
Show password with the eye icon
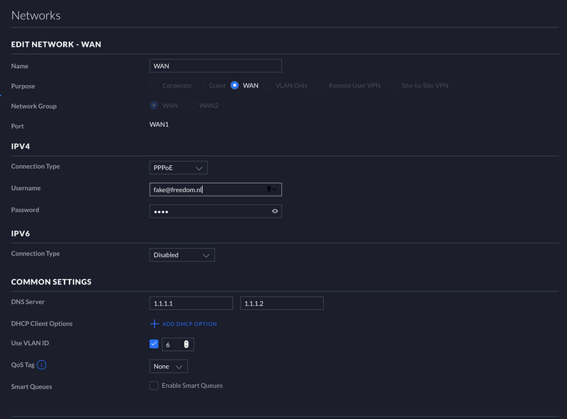tap(275, 211)
